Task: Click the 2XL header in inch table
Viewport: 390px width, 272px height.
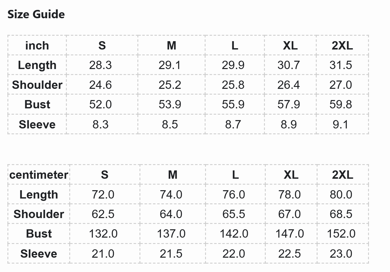Action: coord(342,46)
